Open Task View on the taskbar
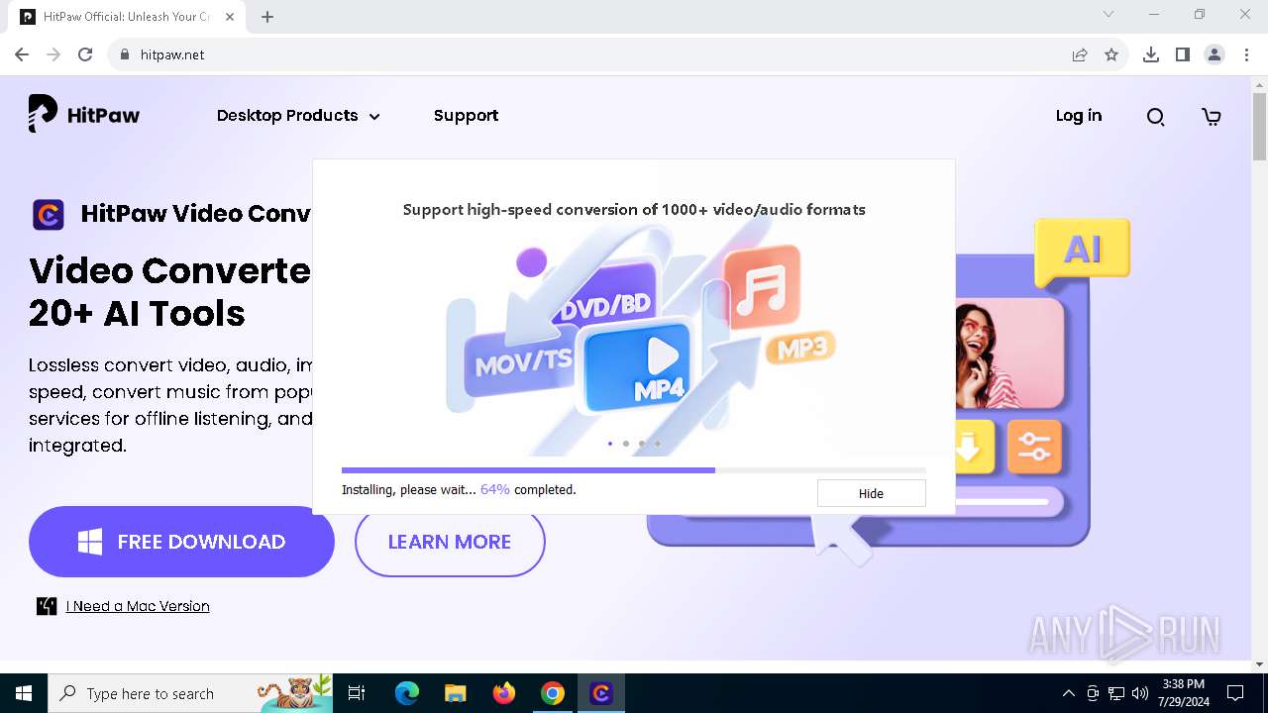 point(357,693)
